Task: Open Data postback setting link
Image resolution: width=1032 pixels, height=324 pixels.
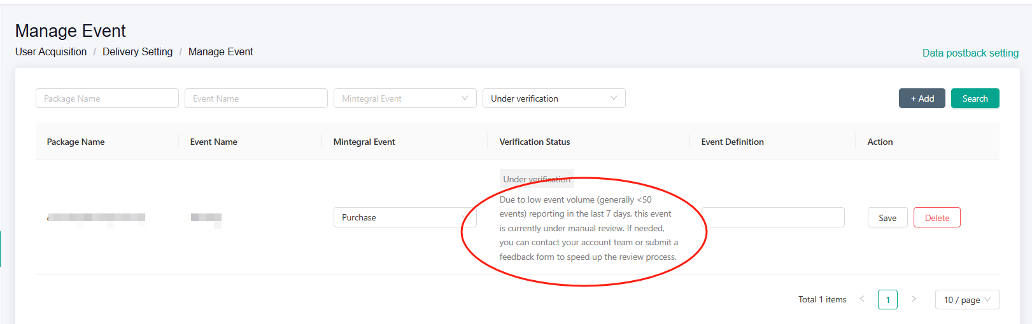Action: [970, 53]
